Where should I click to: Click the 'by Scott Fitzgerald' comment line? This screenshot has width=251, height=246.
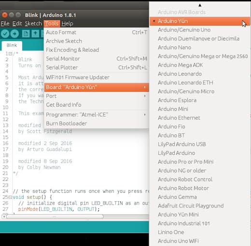click(45, 131)
